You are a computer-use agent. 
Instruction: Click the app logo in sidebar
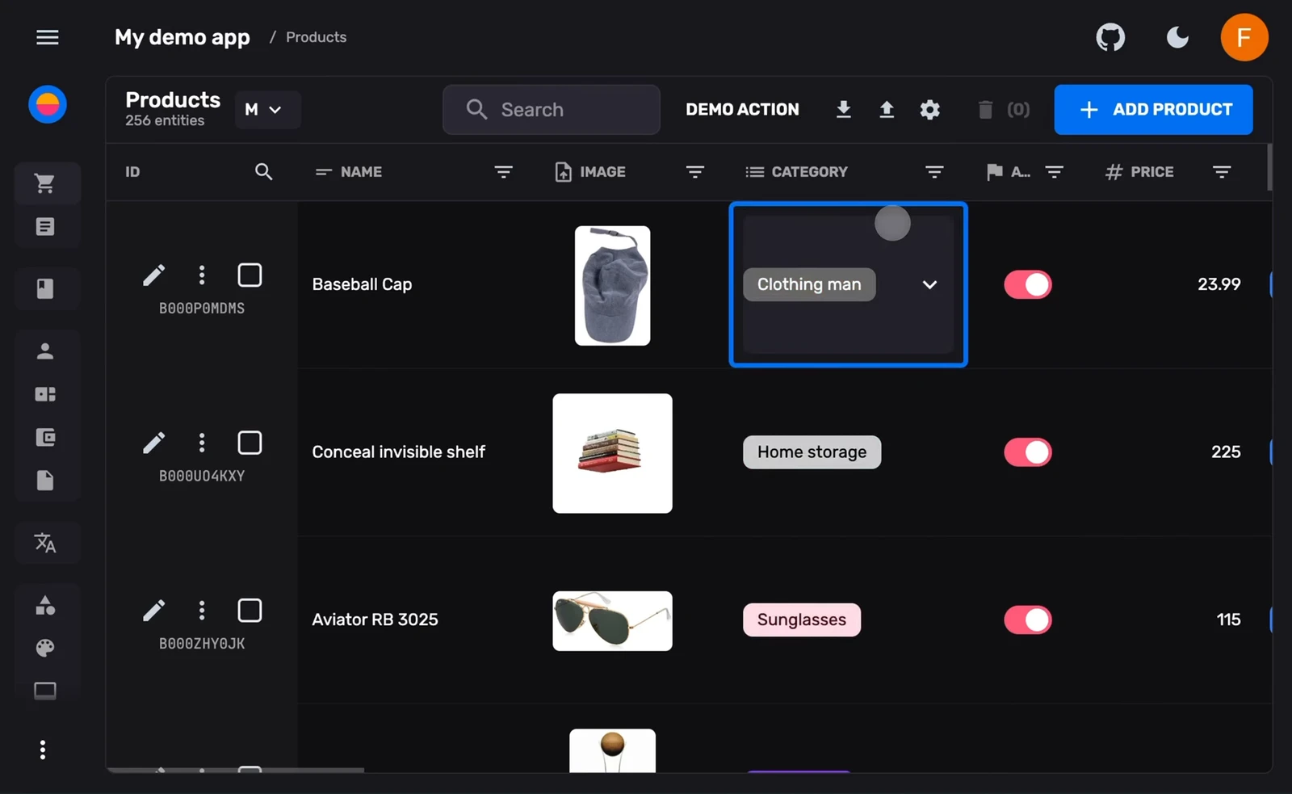(48, 104)
